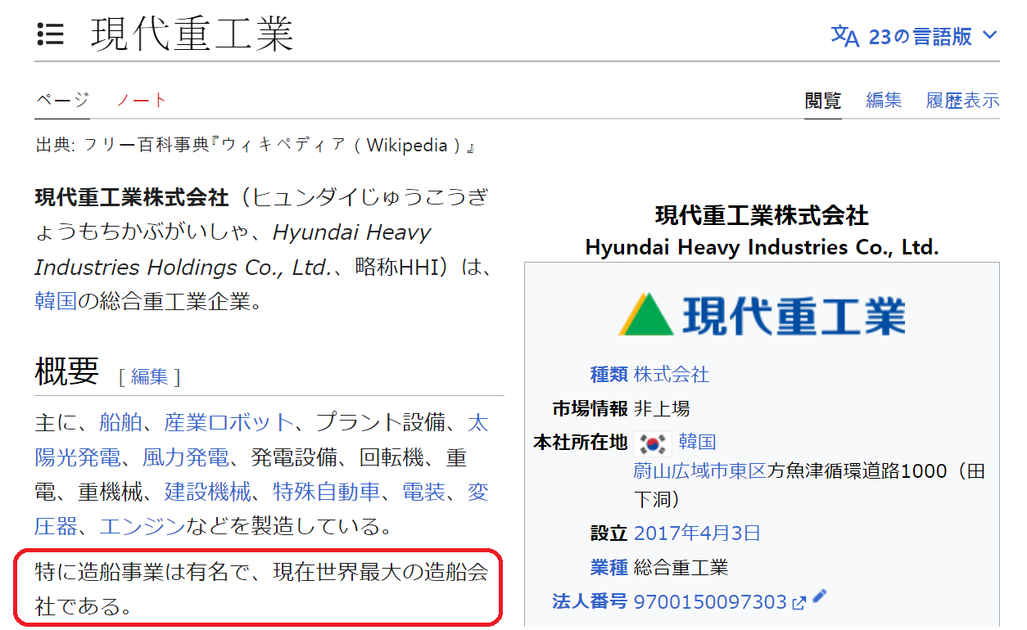Select the 閲覧 view tab
This screenshot has width=1027, height=630.
(822, 101)
